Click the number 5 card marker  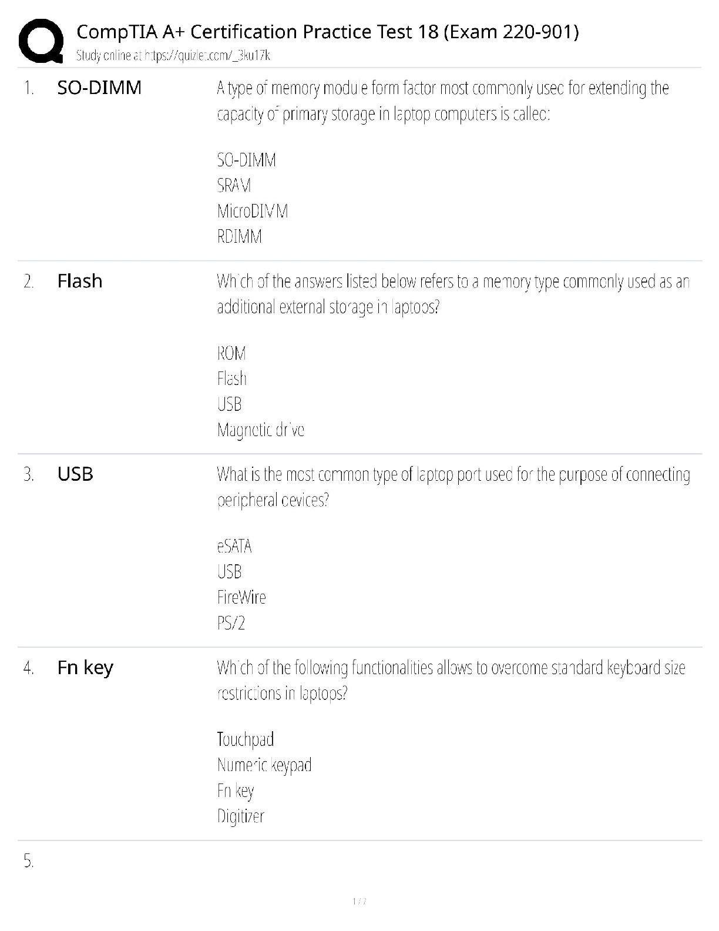pos(29,861)
